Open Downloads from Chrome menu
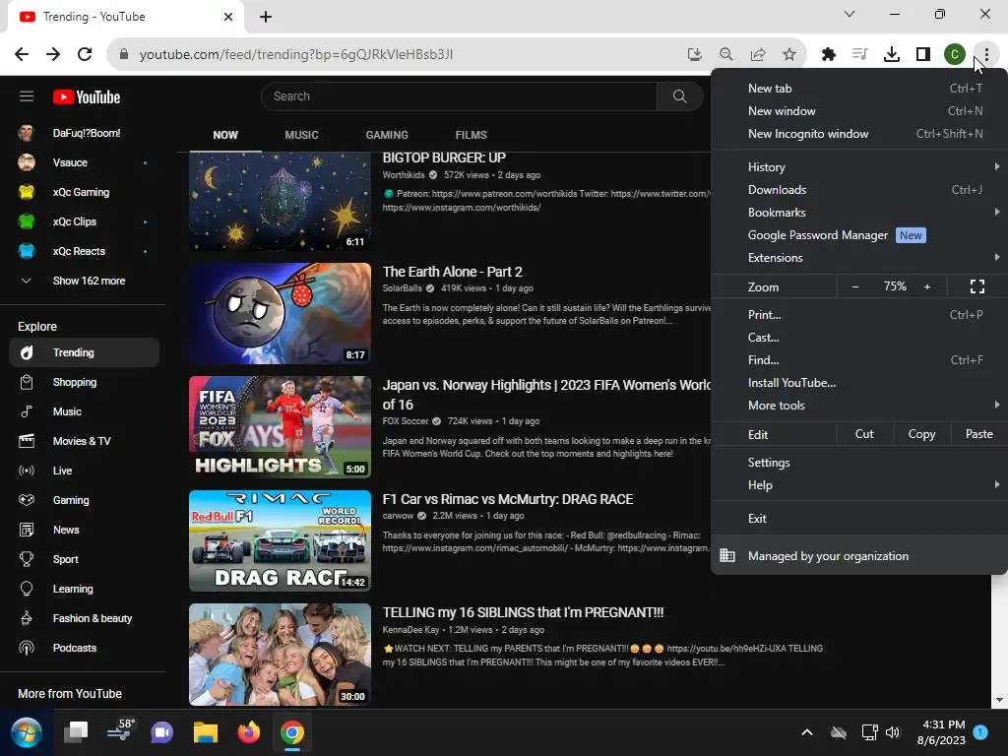 click(859, 190)
